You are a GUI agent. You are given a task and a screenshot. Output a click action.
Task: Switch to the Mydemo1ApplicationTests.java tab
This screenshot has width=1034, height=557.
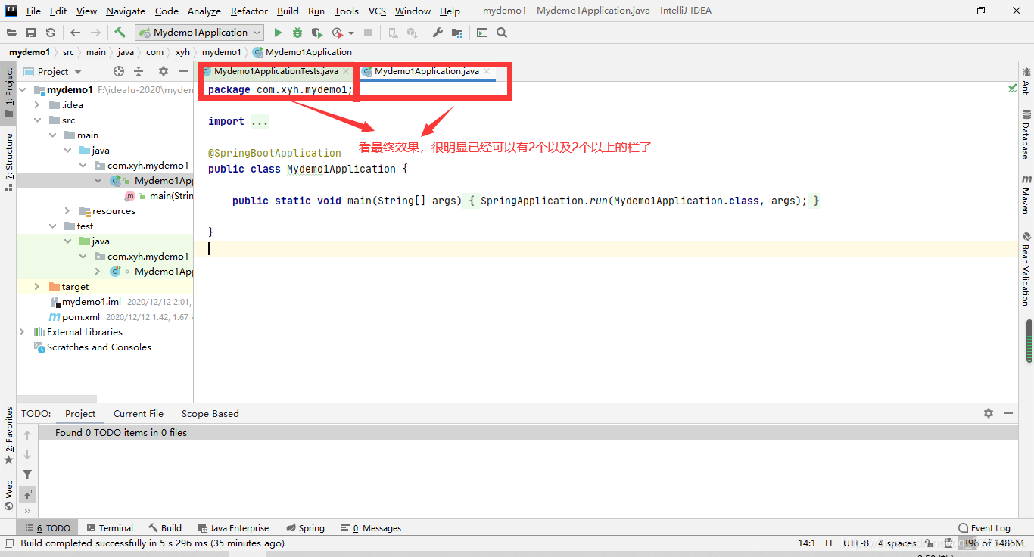click(x=276, y=71)
